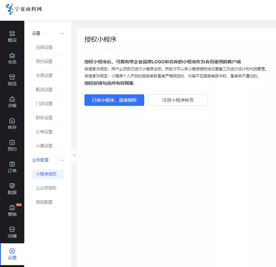The width and height of the screenshot is (276, 267).
Task: Collapse the 设置 menu group chevron
Action: click(62, 34)
